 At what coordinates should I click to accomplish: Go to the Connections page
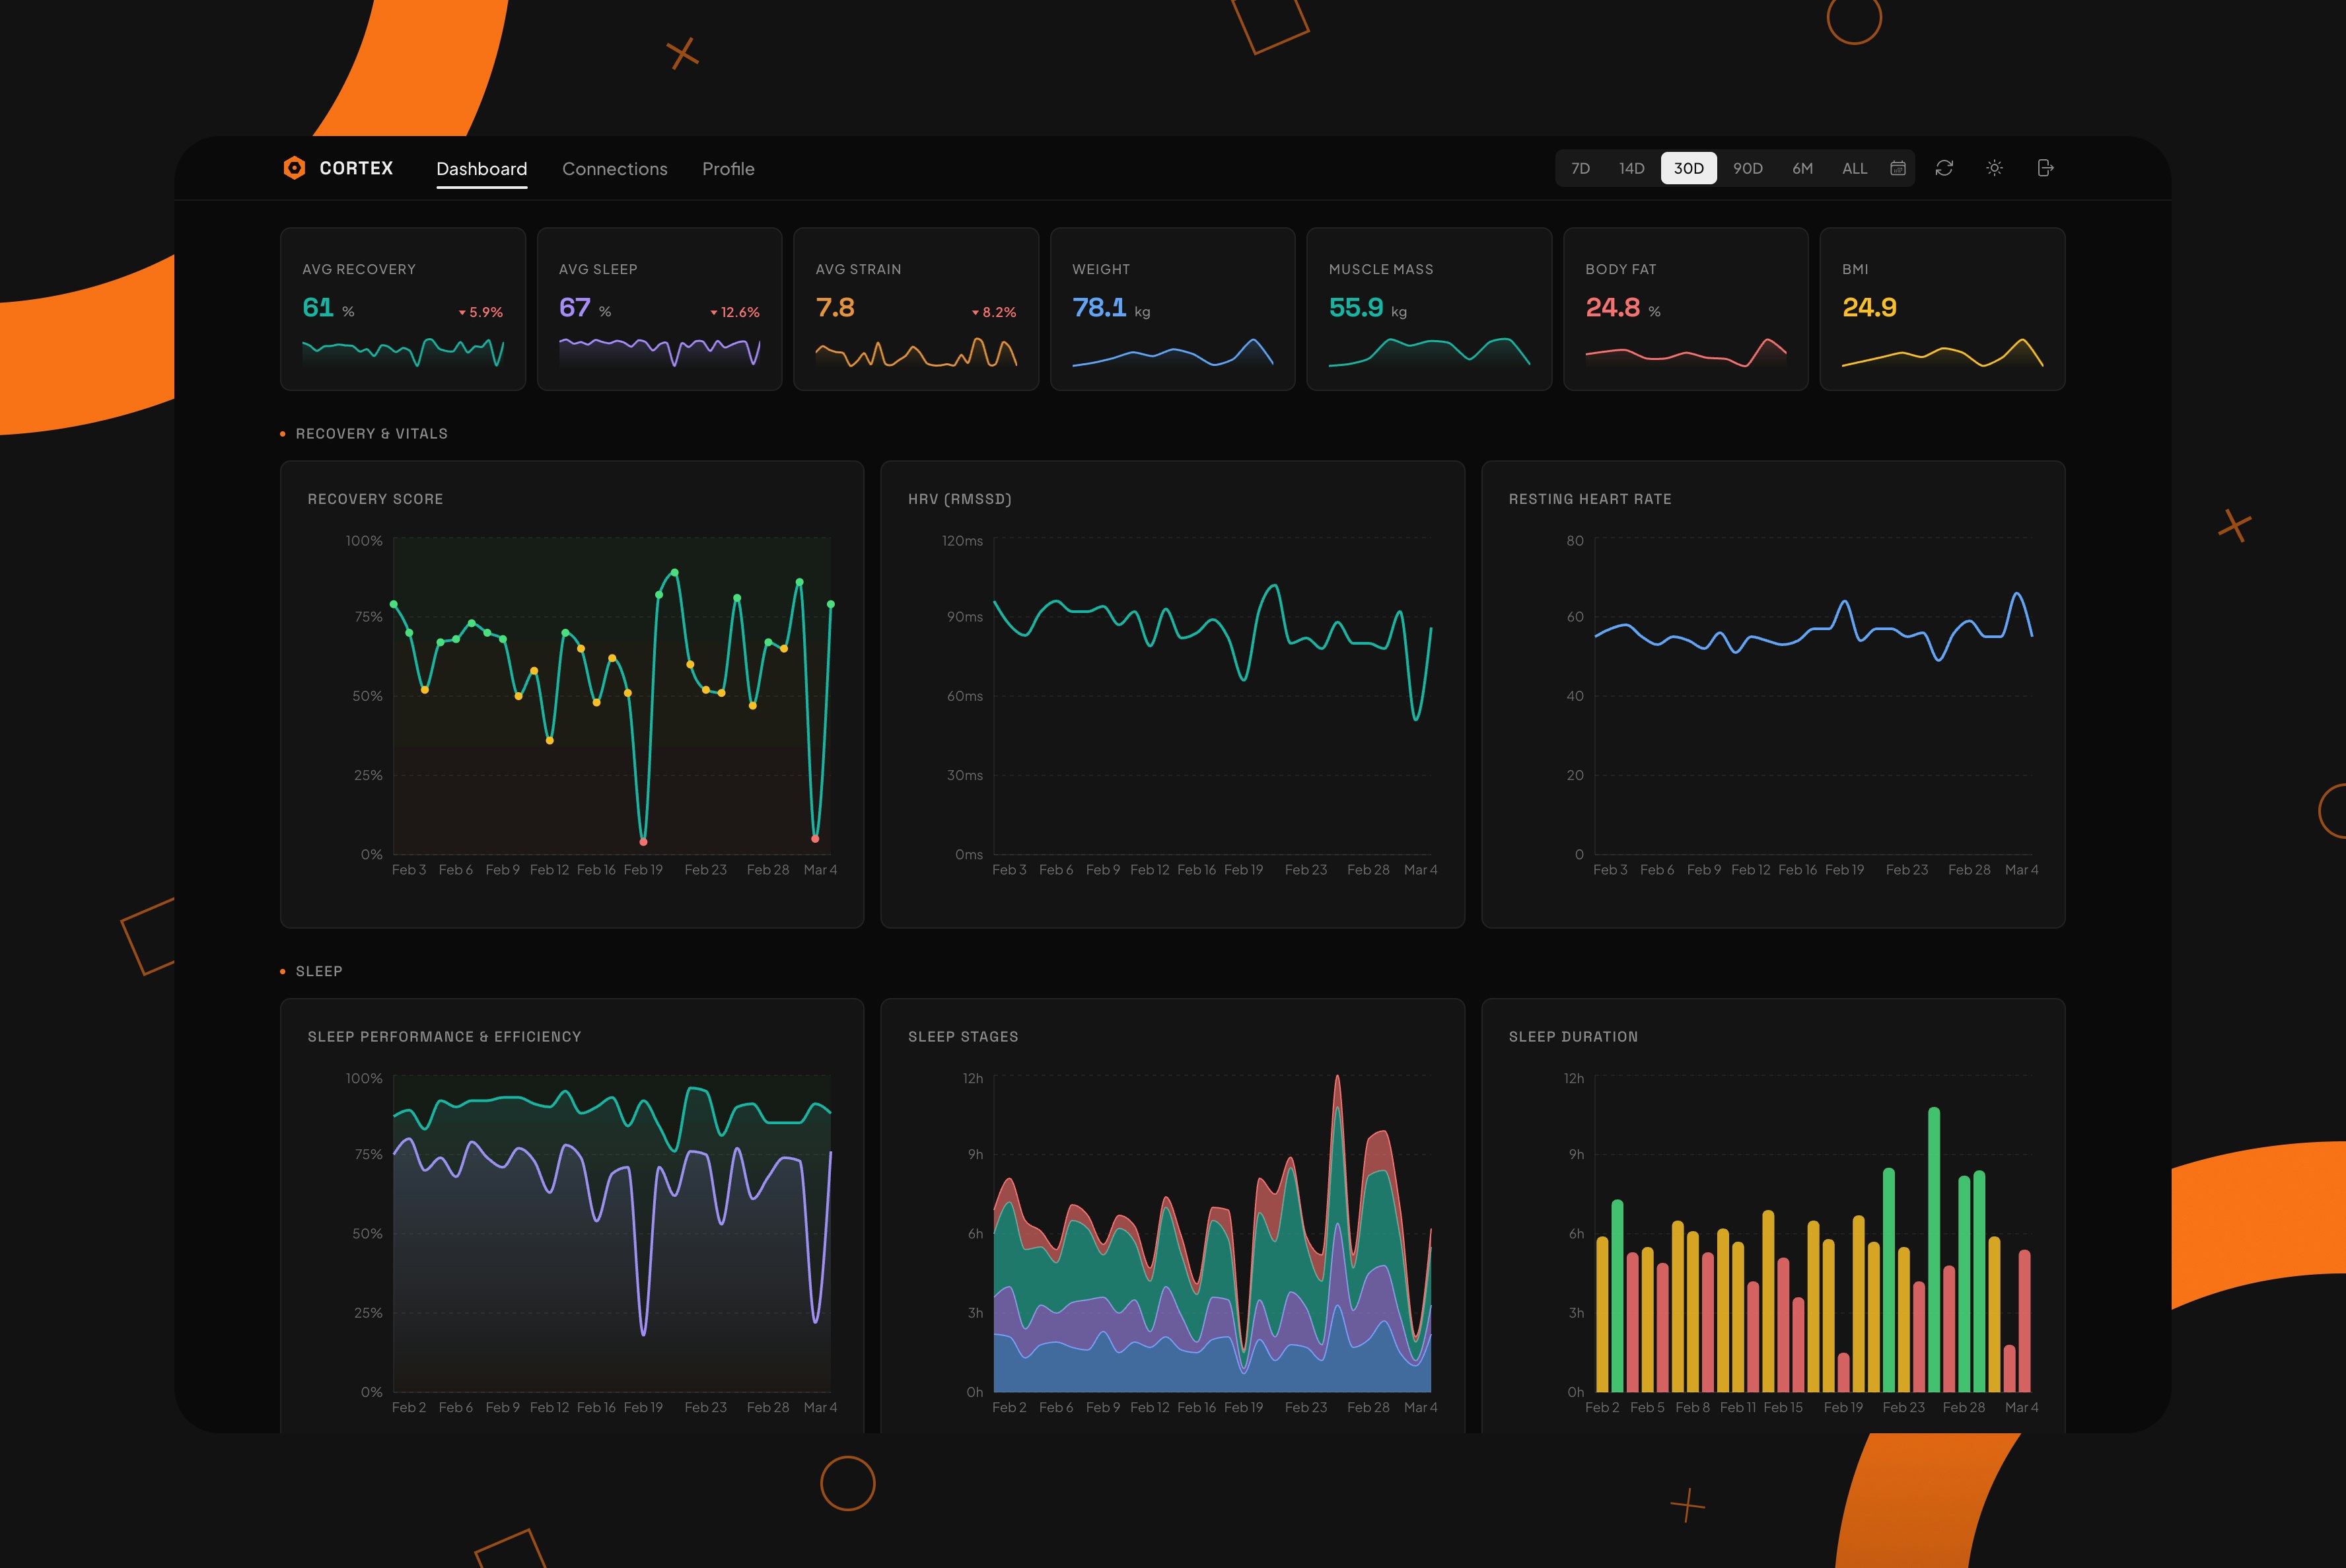614,168
